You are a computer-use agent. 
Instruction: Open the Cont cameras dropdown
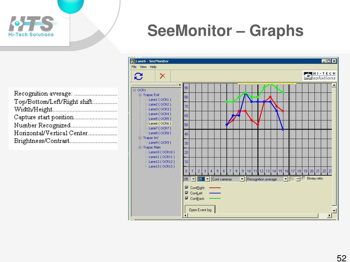[x=242, y=179]
